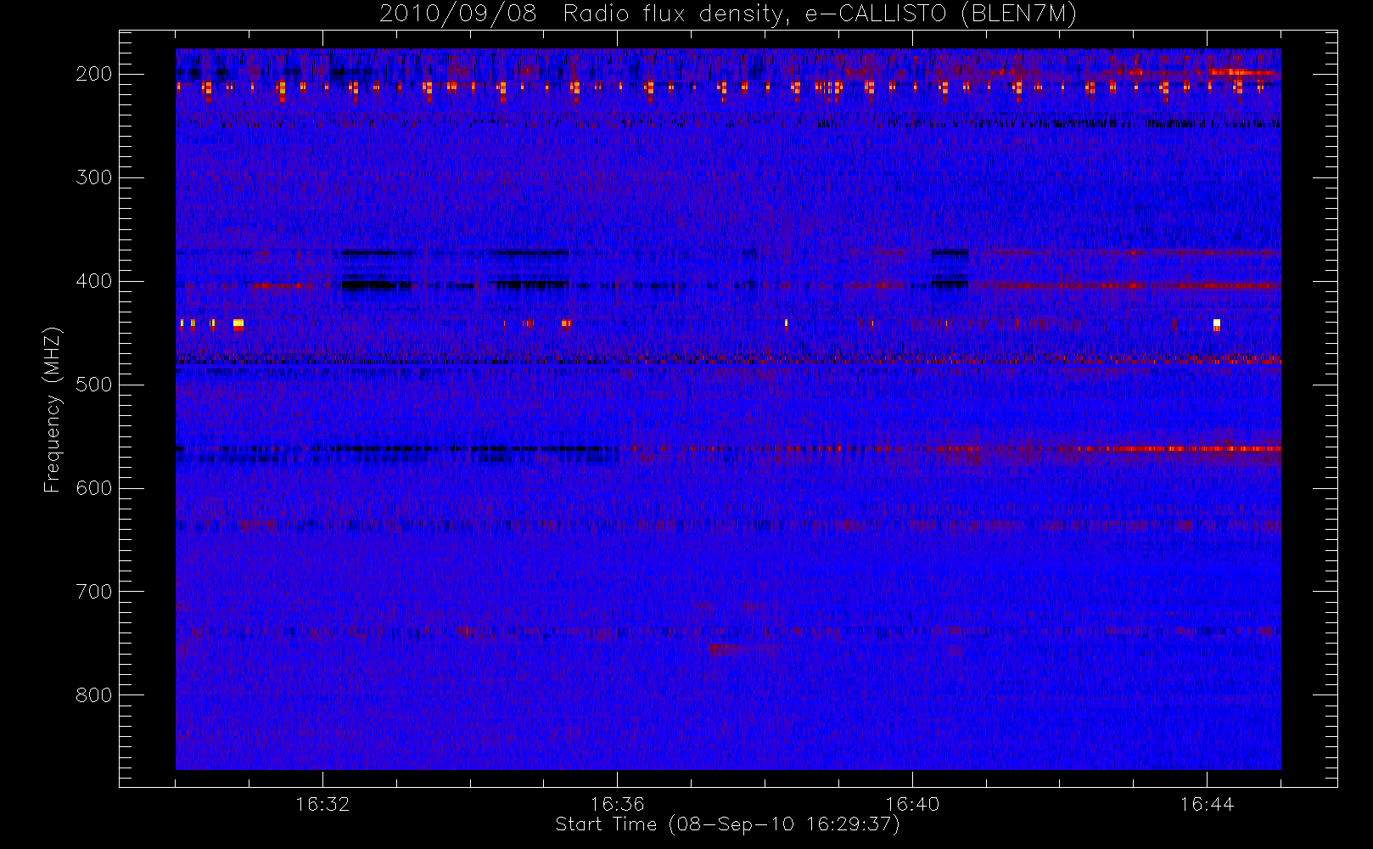Click the 600 frequency tick label

tap(94, 488)
